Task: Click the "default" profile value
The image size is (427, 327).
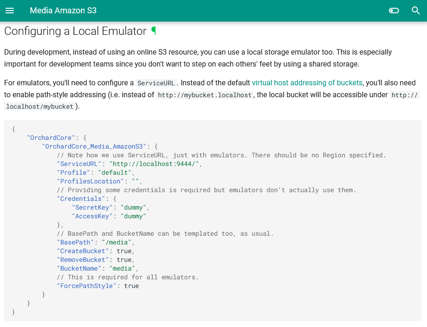Action: 115,172
